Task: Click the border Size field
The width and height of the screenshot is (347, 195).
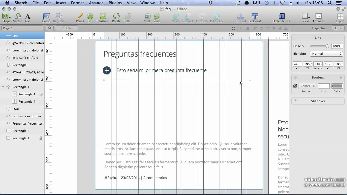Action: (x=324, y=86)
